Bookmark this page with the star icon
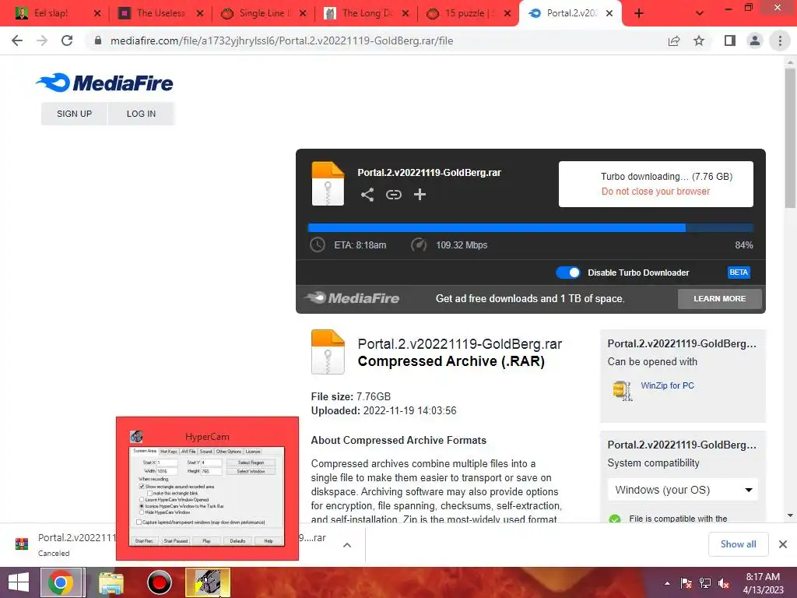797x598 pixels. 699,40
